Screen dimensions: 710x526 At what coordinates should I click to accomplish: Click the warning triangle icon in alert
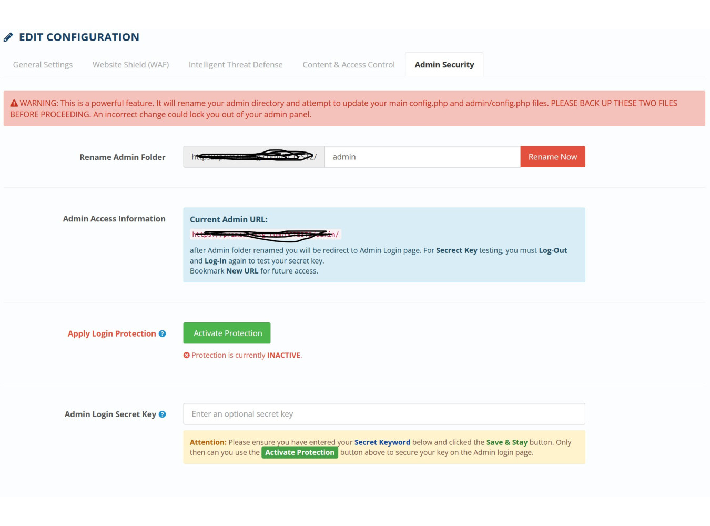point(14,104)
